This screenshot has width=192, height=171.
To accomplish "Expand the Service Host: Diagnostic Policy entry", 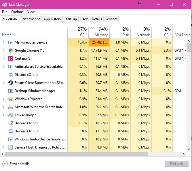I will click(x=3, y=147).
